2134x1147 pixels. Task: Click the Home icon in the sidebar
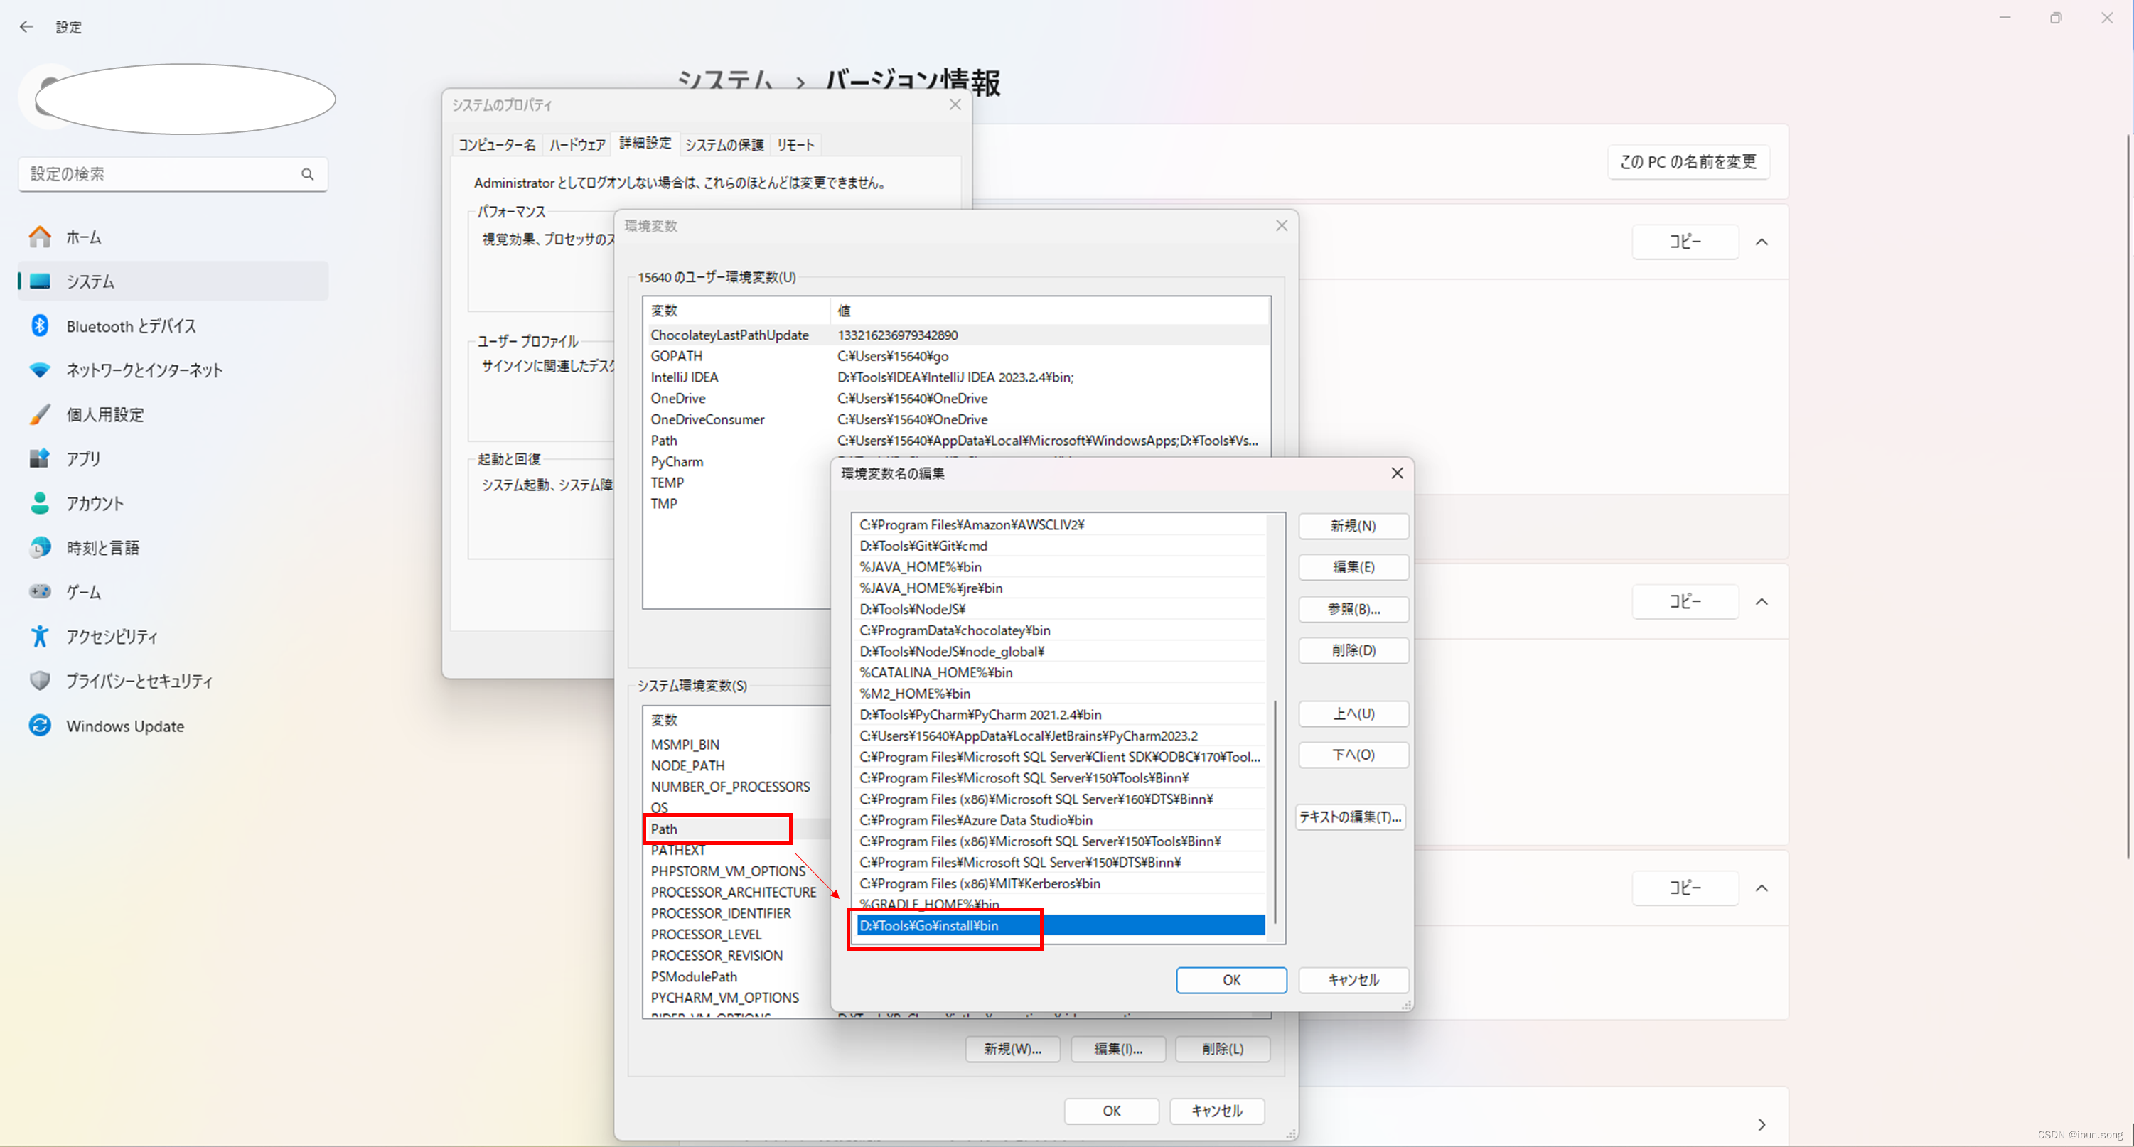pos(40,237)
